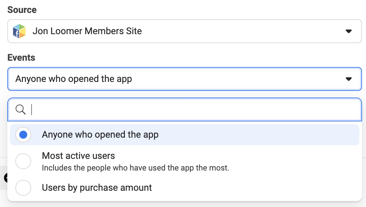This screenshot has height=207, width=366.
Task: Click the Source field's caret arrow icon
Action: [348, 31]
